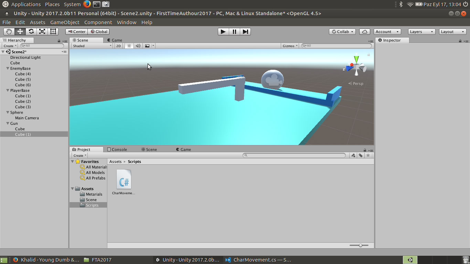Select the Rotate tool
This screenshot has height=264, width=470.
pos(31,32)
